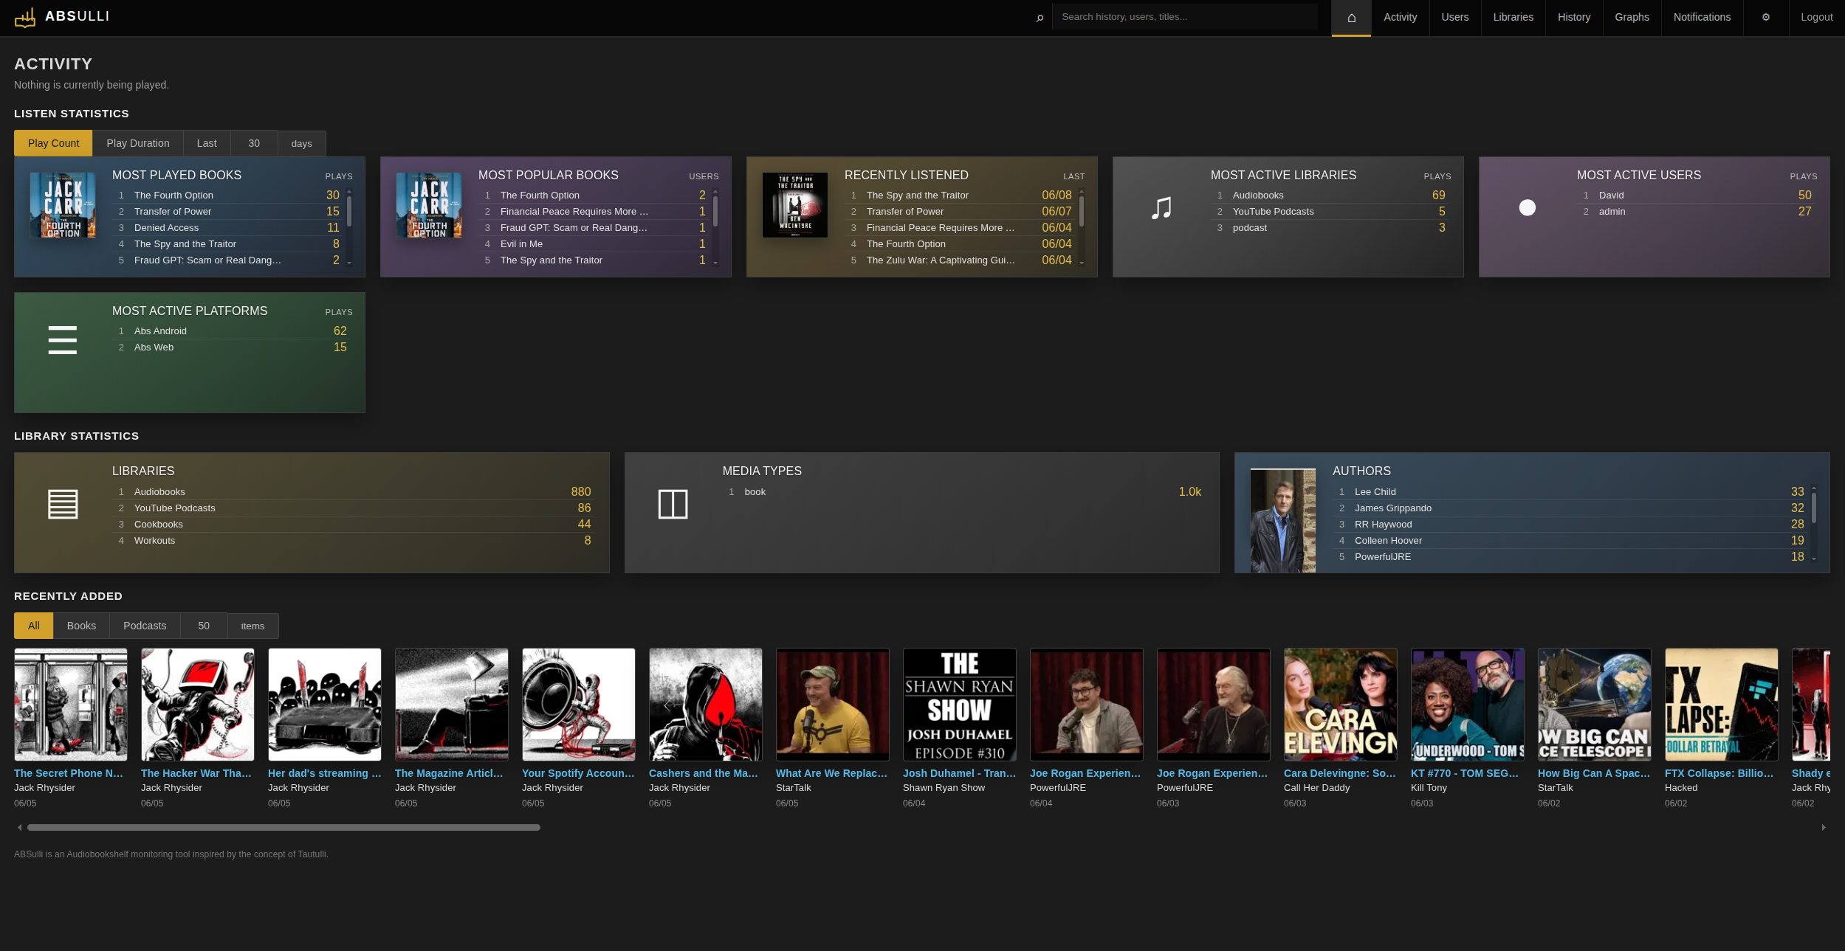
Task: Open the Cara Delevingne Call Her Daddy thumbnail
Action: 1341,705
